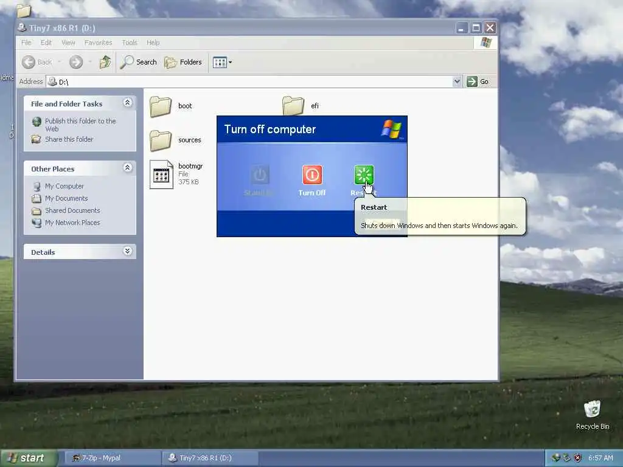Collapse the File and Folder Tasks panel
Viewport: 623px width, 467px height.
pyautogui.click(x=128, y=103)
